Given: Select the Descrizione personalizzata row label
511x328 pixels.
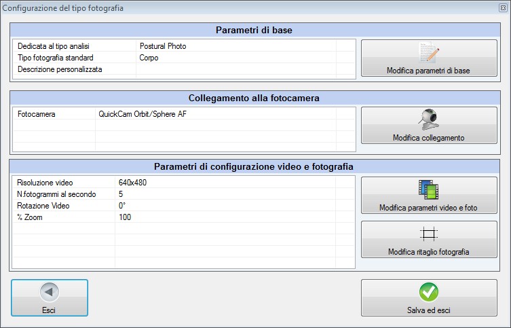Looking at the screenshot, I should 60,69.
